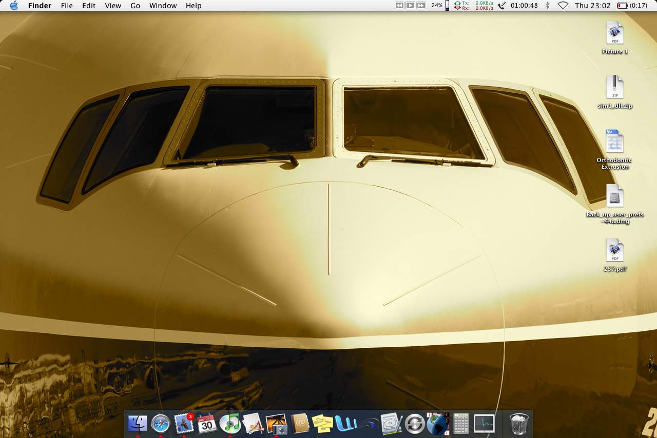Launch the pencil-and-ruler drawing app in Dock
The width and height of the screenshot is (657, 438).
253,424
